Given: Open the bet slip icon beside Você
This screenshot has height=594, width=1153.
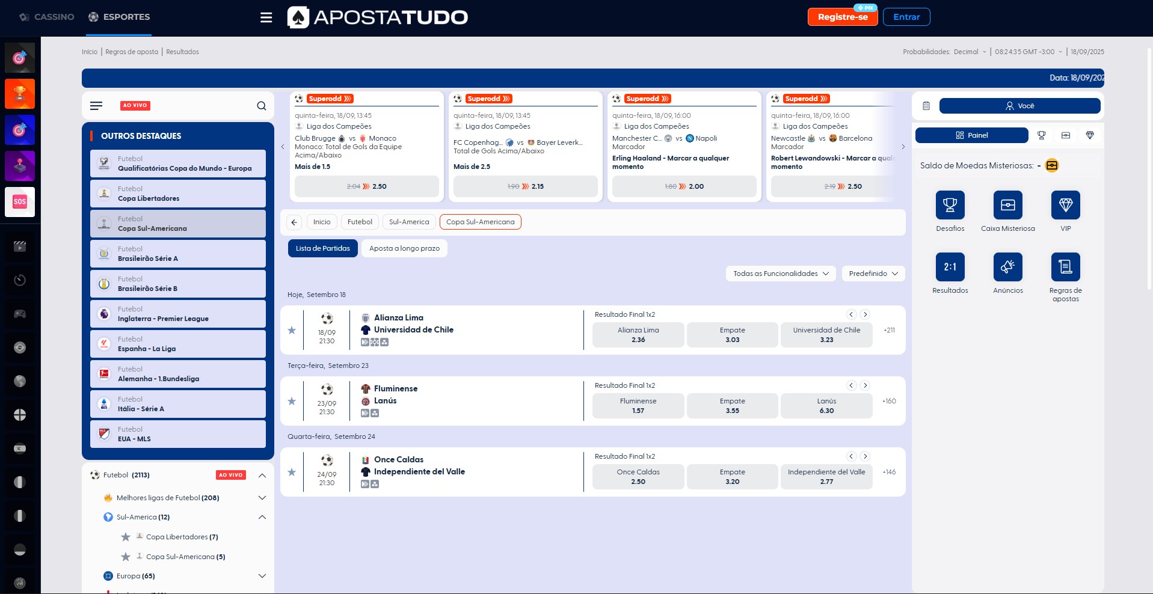Looking at the screenshot, I should coord(926,106).
